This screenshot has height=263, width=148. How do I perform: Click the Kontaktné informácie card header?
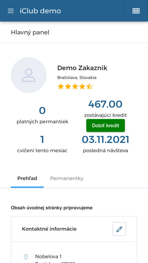pos(74,229)
